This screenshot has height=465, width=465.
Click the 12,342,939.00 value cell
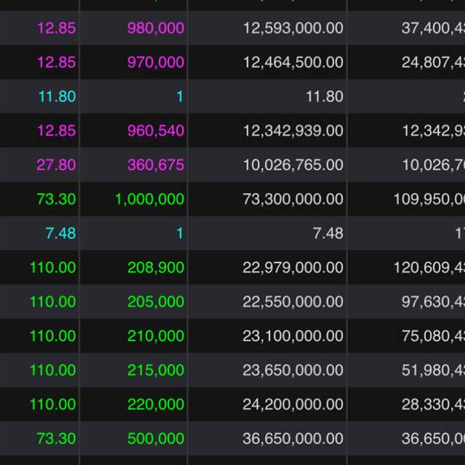[x=292, y=131]
